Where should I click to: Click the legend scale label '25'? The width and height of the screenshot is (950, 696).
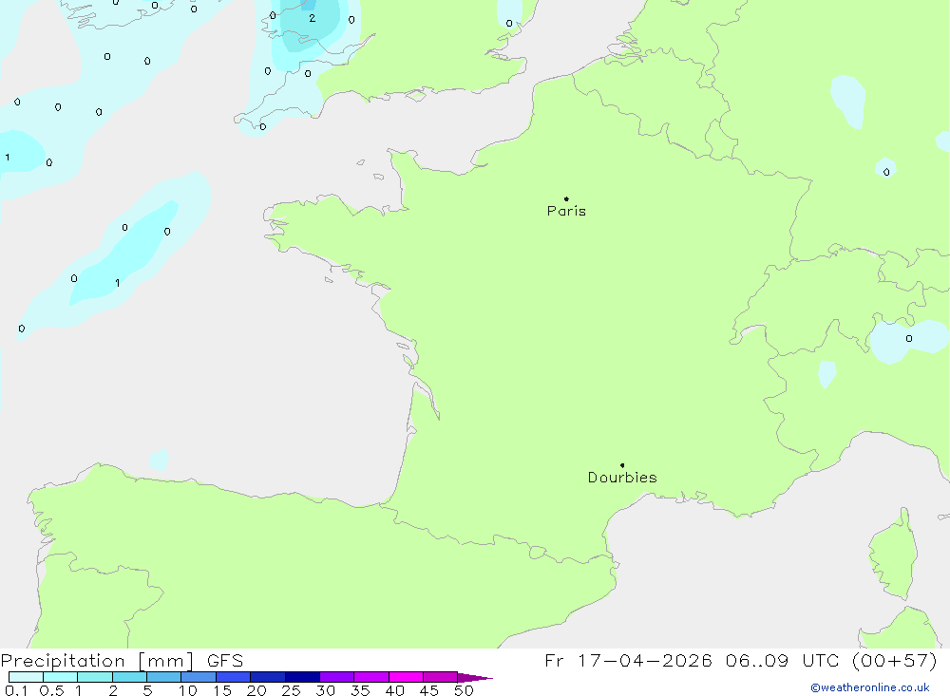[291, 690]
